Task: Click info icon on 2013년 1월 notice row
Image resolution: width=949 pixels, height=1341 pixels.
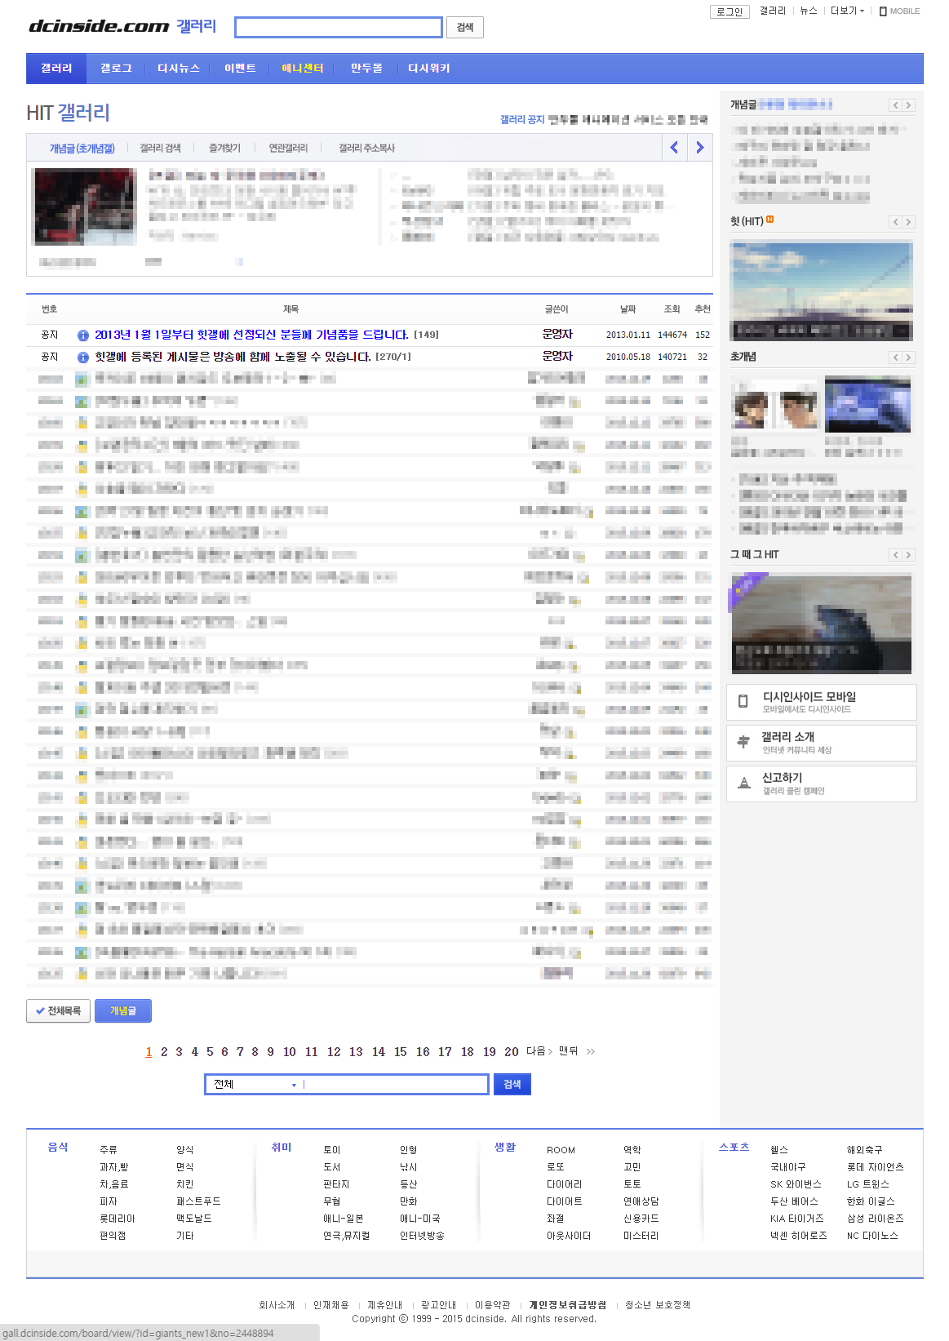Action: [x=82, y=335]
